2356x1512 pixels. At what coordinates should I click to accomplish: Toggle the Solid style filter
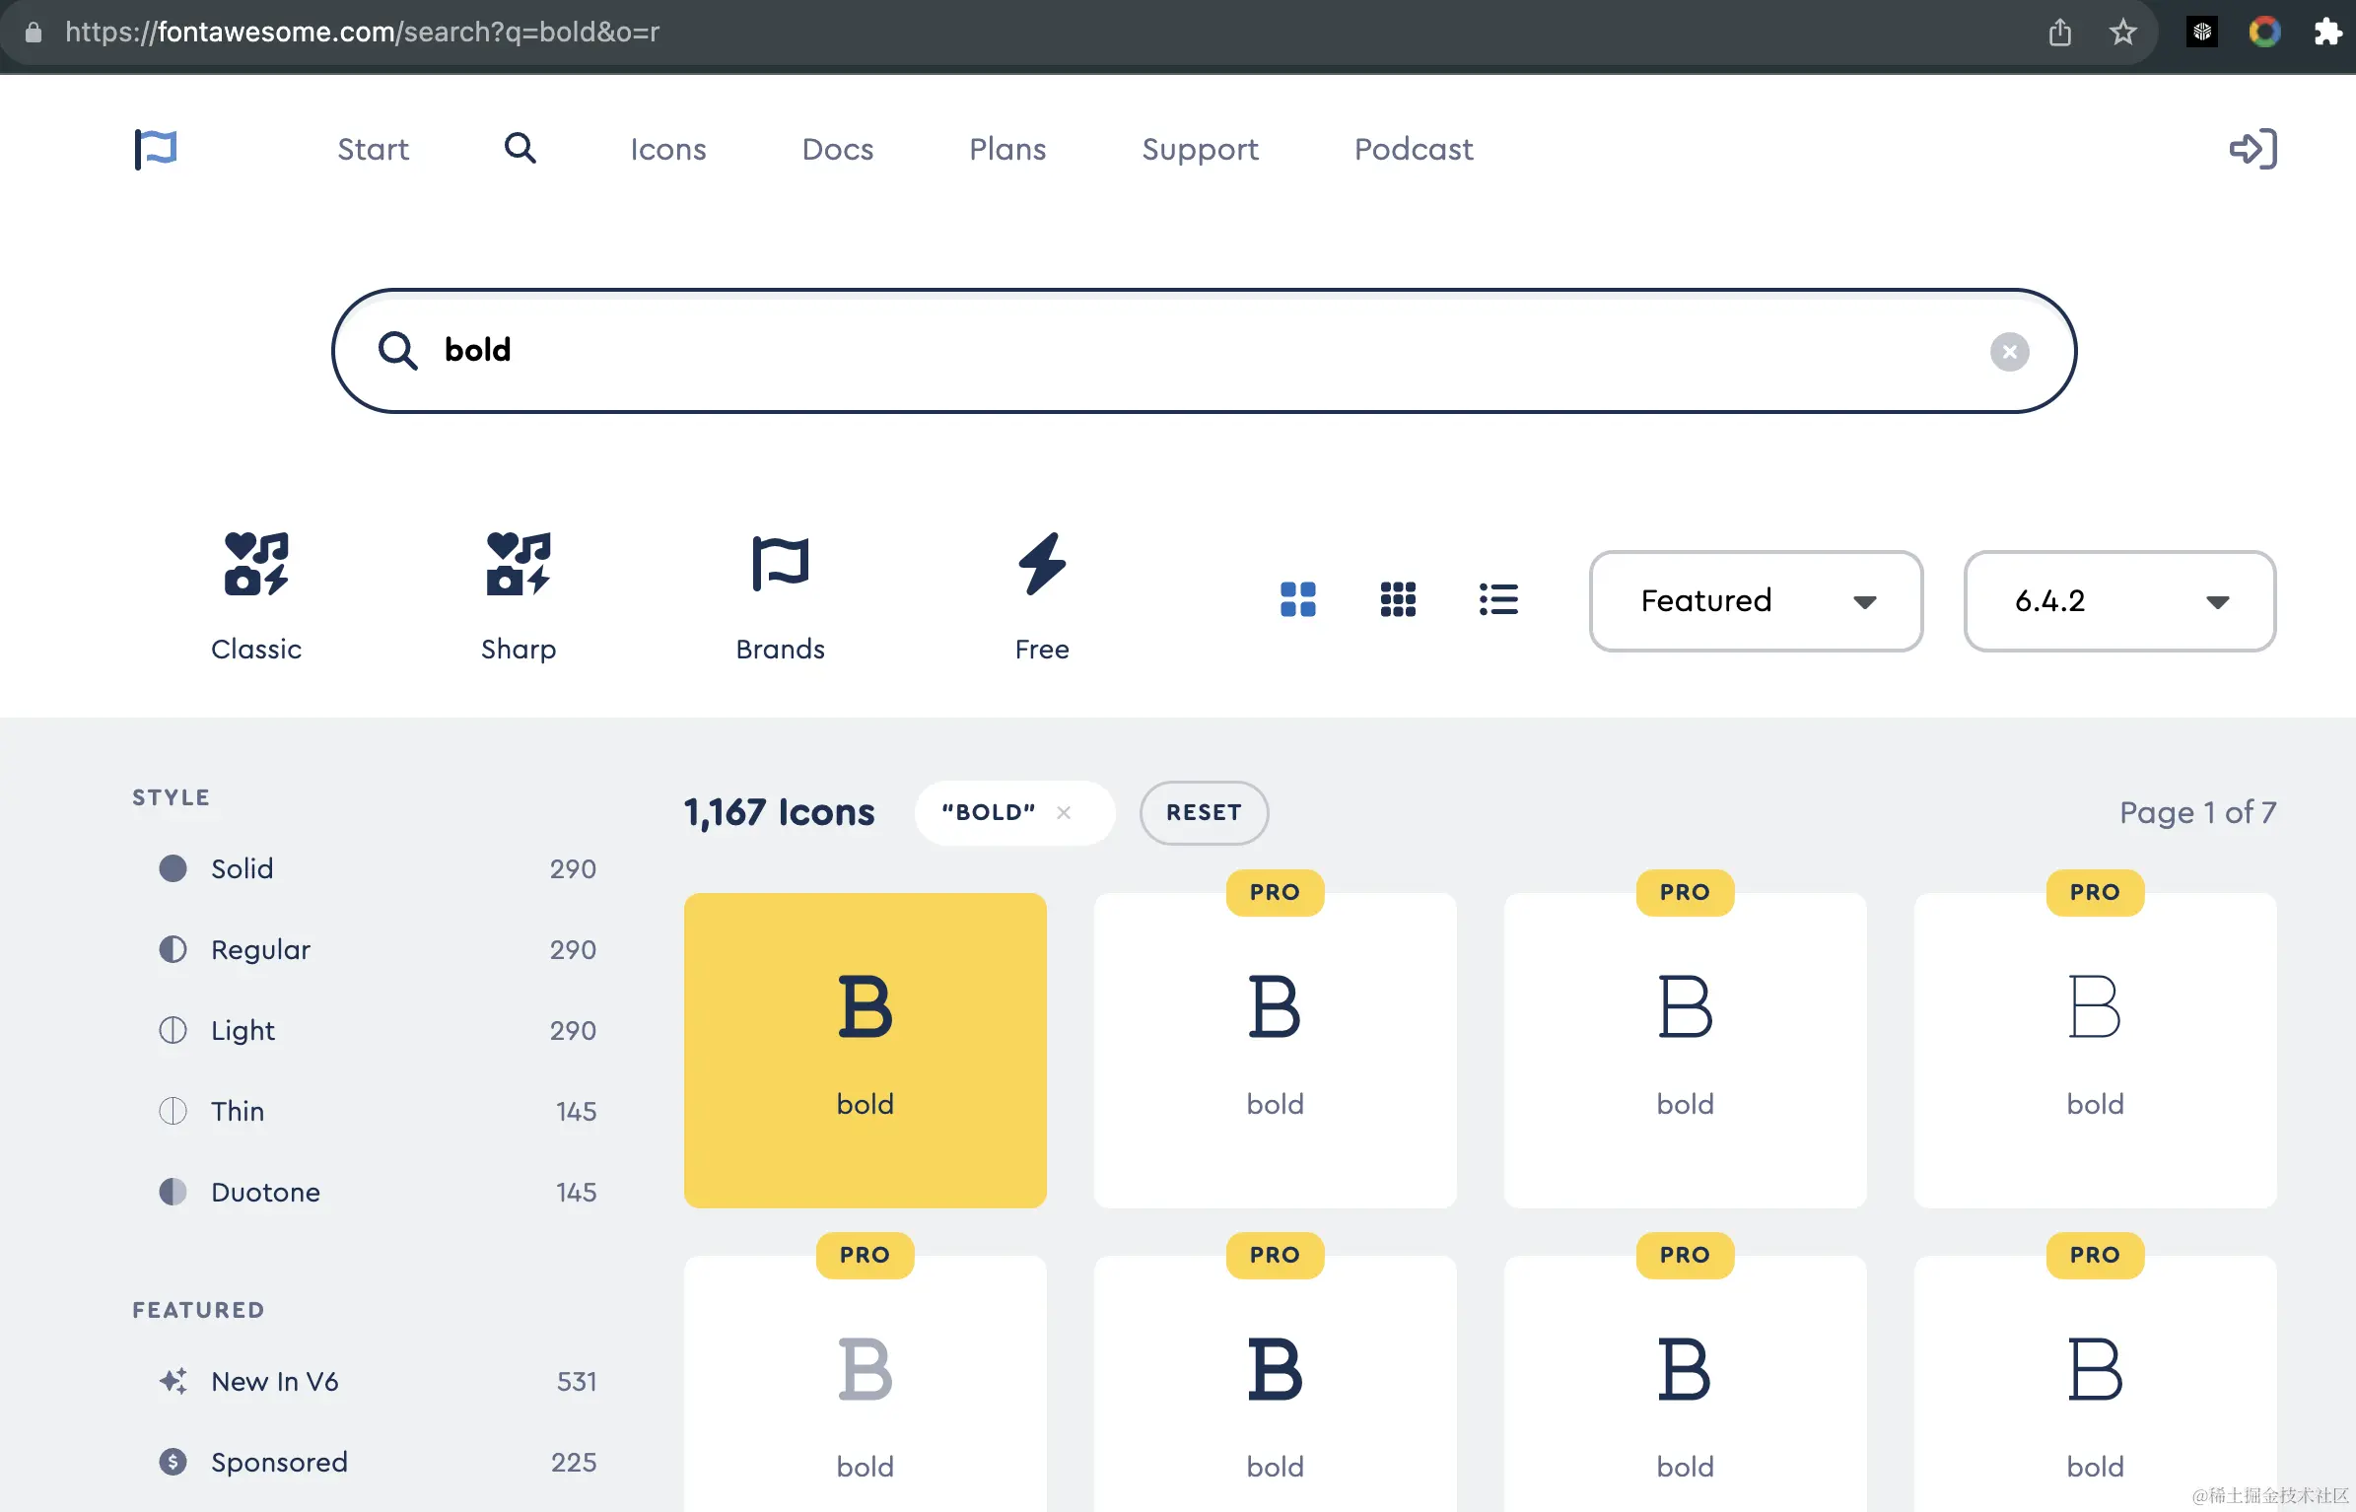pos(242,868)
